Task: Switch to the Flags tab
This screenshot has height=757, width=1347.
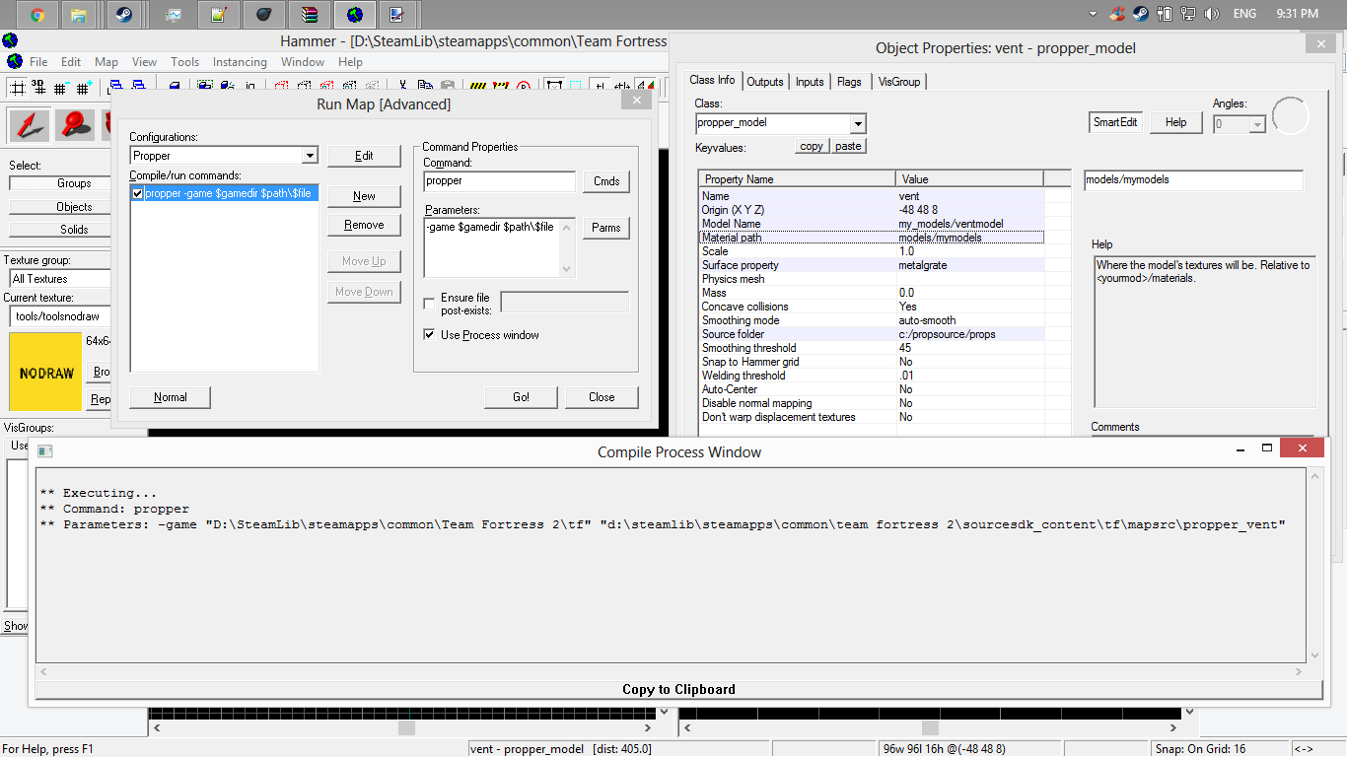Action: point(849,82)
